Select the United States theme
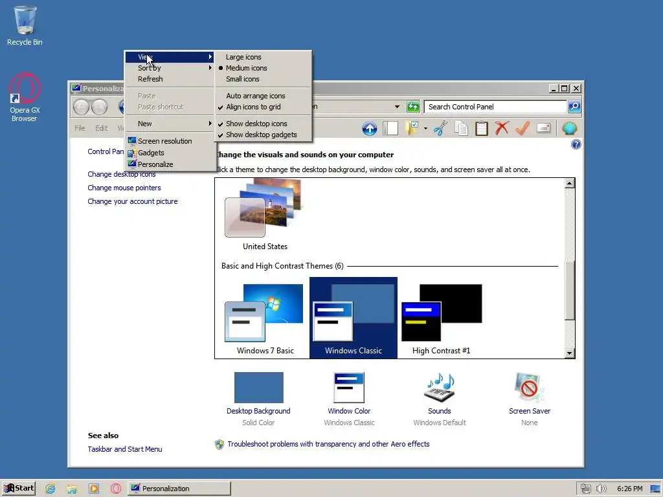The image size is (663, 497). point(265,215)
